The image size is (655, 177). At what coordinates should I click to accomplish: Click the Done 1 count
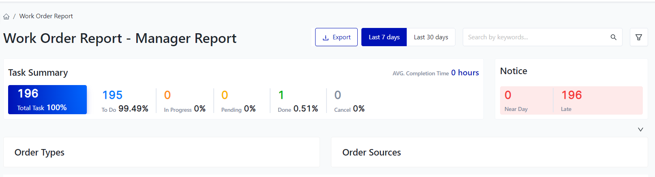[281, 95]
